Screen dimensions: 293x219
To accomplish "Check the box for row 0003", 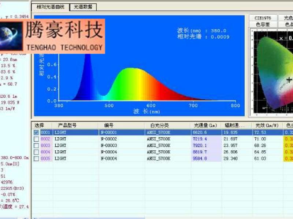I will point(36,145).
